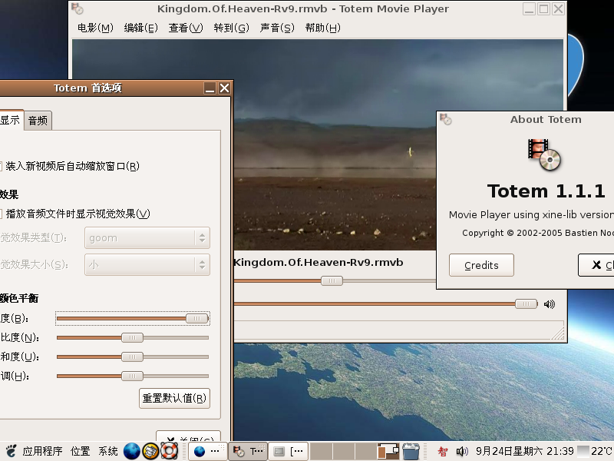This screenshot has width=614, height=461.
Task: Open the 系统 panel menu
Action: 108,452
